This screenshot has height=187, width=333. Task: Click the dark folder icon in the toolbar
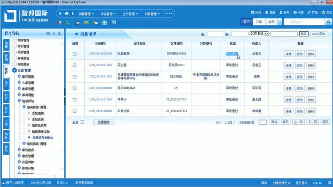coord(78,23)
